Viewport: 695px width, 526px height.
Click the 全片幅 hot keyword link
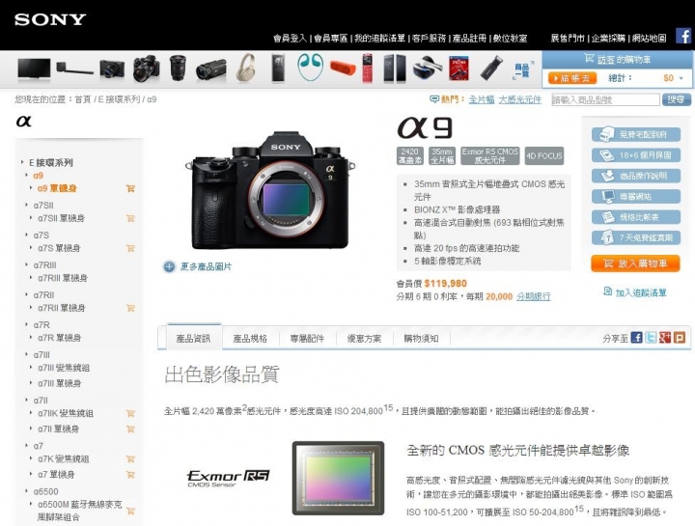pyautogui.click(x=482, y=99)
